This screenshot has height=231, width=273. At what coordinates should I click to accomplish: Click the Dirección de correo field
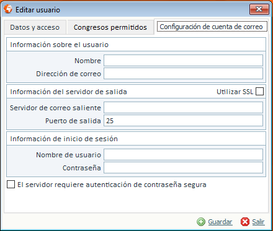click(x=183, y=74)
